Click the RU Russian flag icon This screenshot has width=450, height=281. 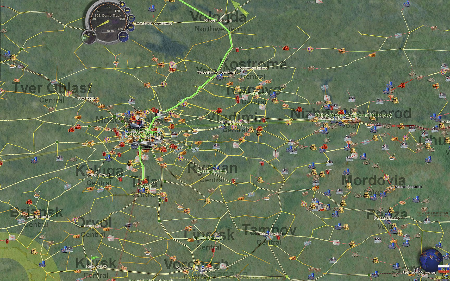444,269
